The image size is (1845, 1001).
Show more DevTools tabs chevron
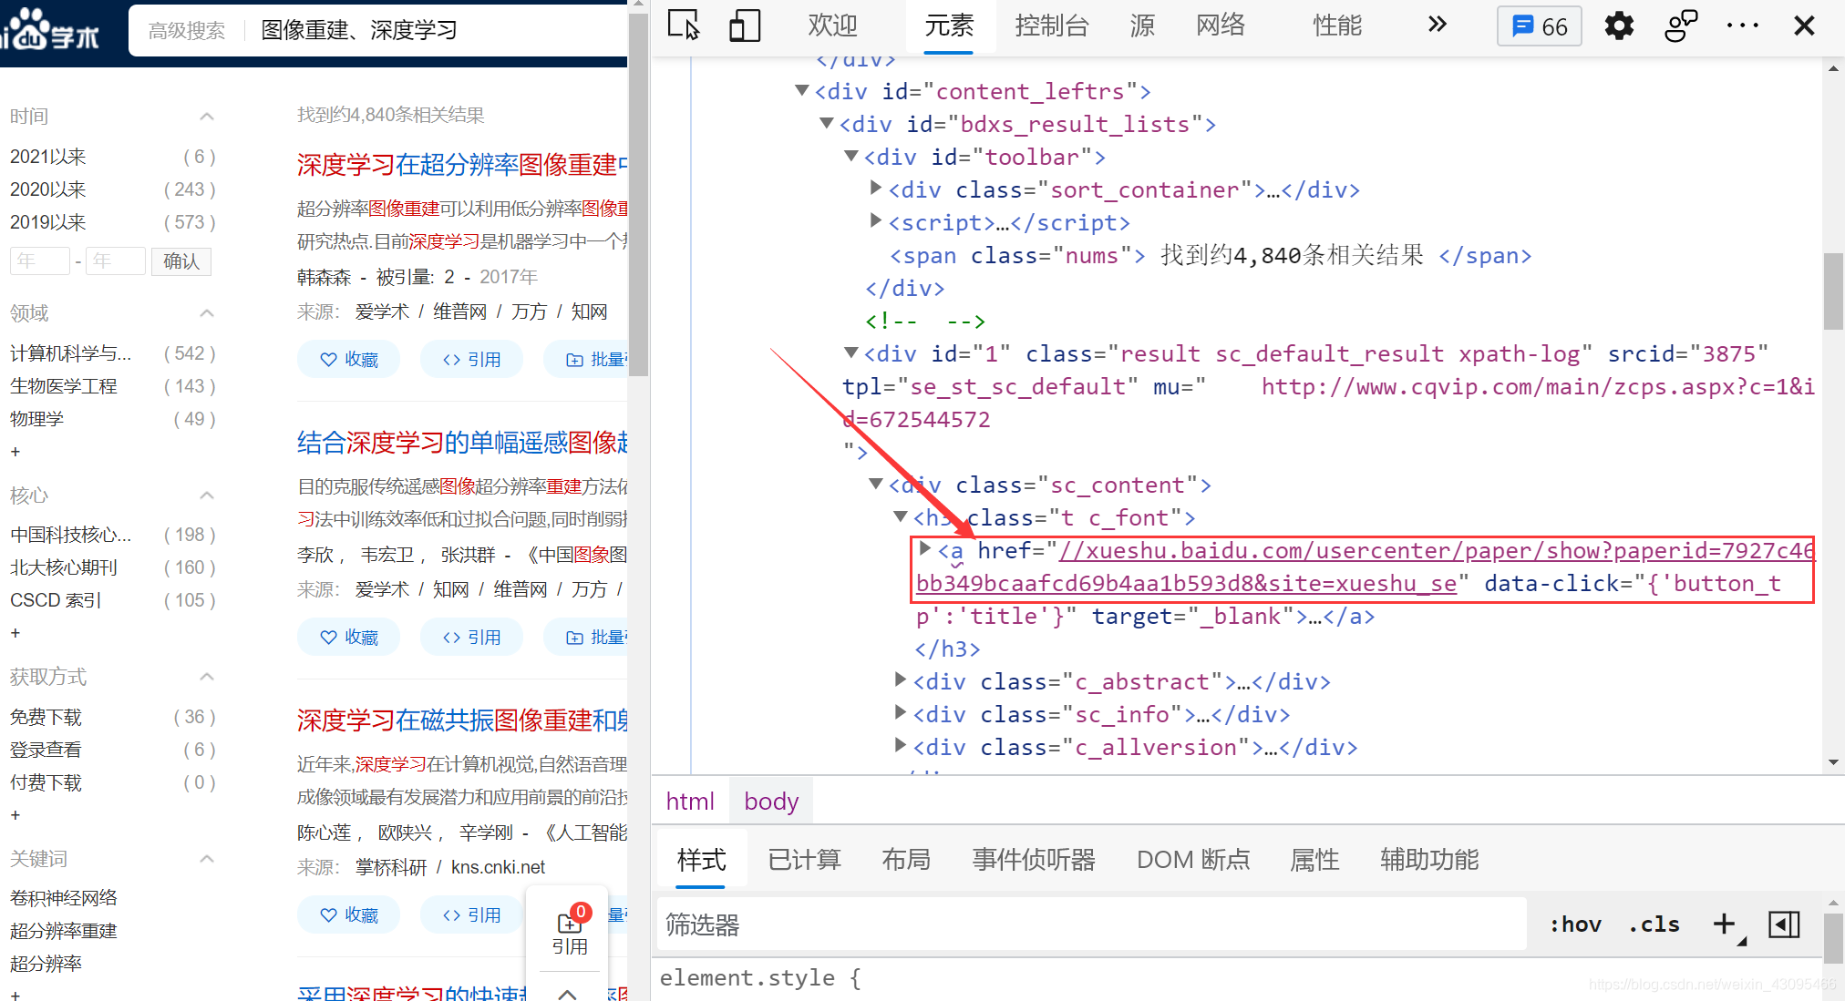1438,25
